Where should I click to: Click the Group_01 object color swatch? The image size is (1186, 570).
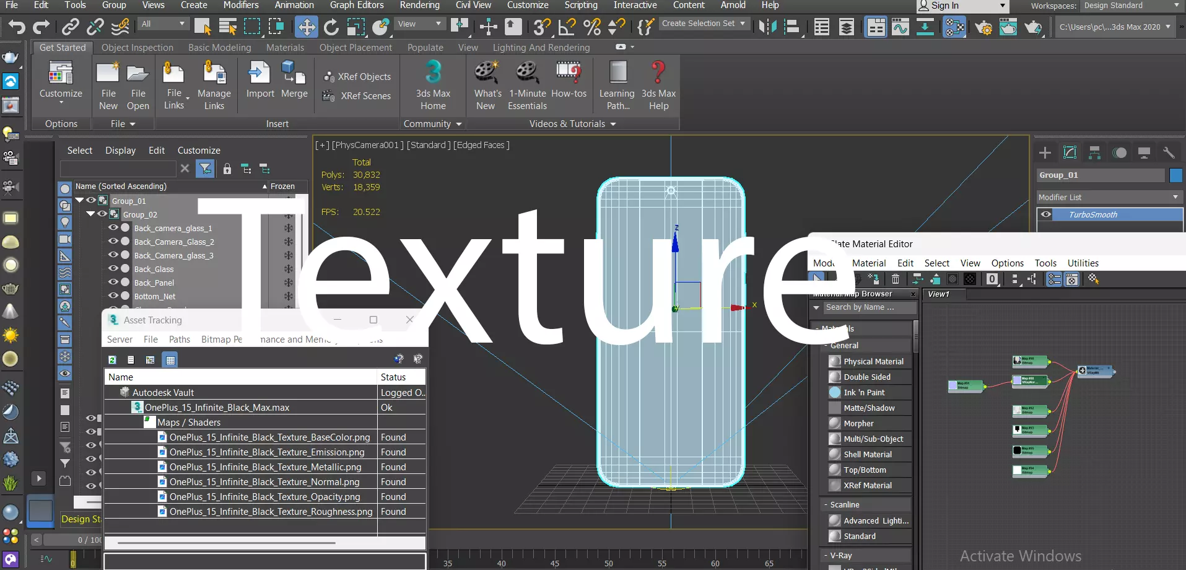[1175, 175]
